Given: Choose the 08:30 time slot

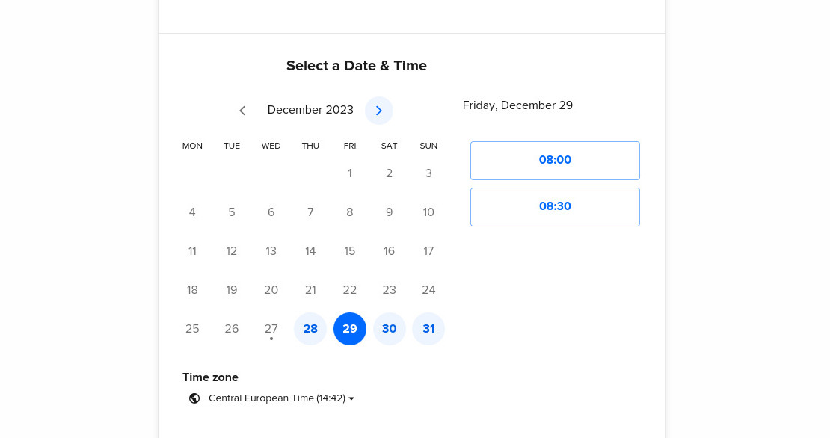Looking at the screenshot, I should point(555,206).
